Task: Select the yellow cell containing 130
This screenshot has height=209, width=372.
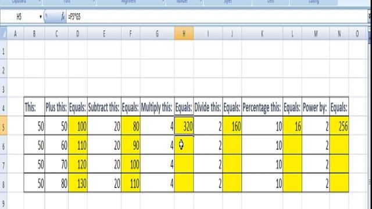Action: coord(78,183)
